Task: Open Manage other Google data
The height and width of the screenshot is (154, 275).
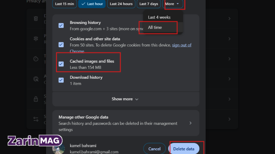Action: pos(125,123)
